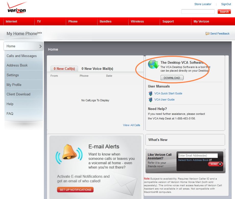Click the chevron arrow on the Home sidebar item
The width and height of the screenshot is (235, 199).
(x=41, y=46)
